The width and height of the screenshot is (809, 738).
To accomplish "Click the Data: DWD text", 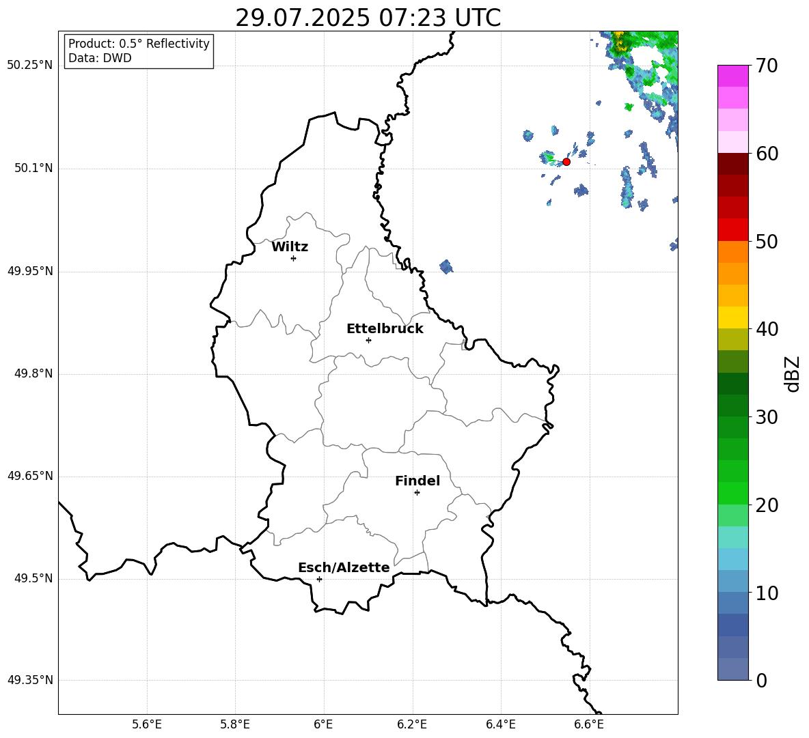I will pyautogui.click(x=100, y=58).
